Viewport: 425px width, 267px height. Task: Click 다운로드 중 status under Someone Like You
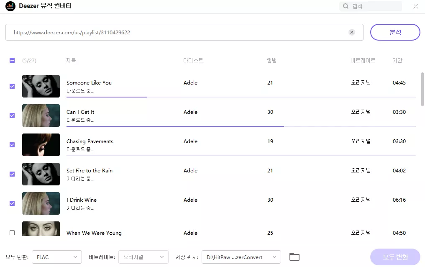coord(80,91)
